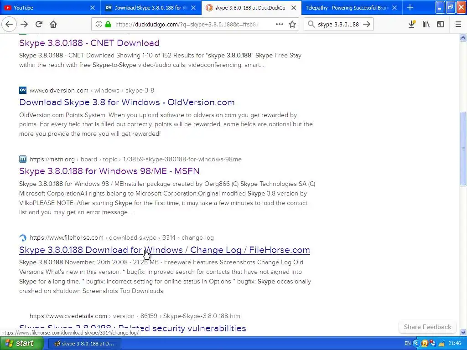Click the msfn.org board topic URL
The image size is (467, 350).
[135, 160]
